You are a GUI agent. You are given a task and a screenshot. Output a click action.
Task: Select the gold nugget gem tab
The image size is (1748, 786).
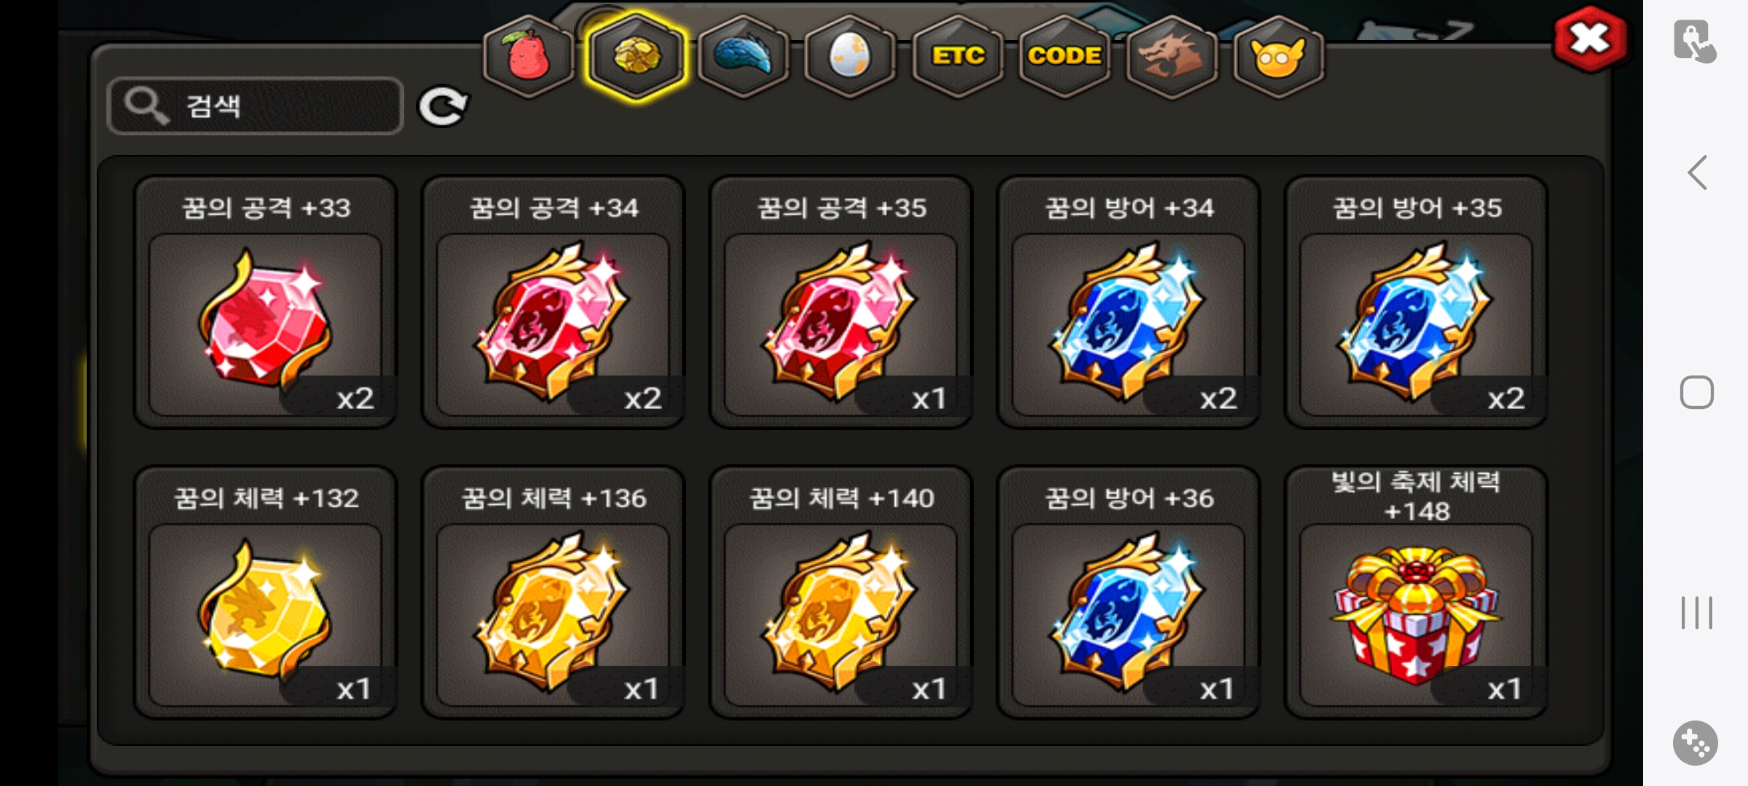point(636,56)
